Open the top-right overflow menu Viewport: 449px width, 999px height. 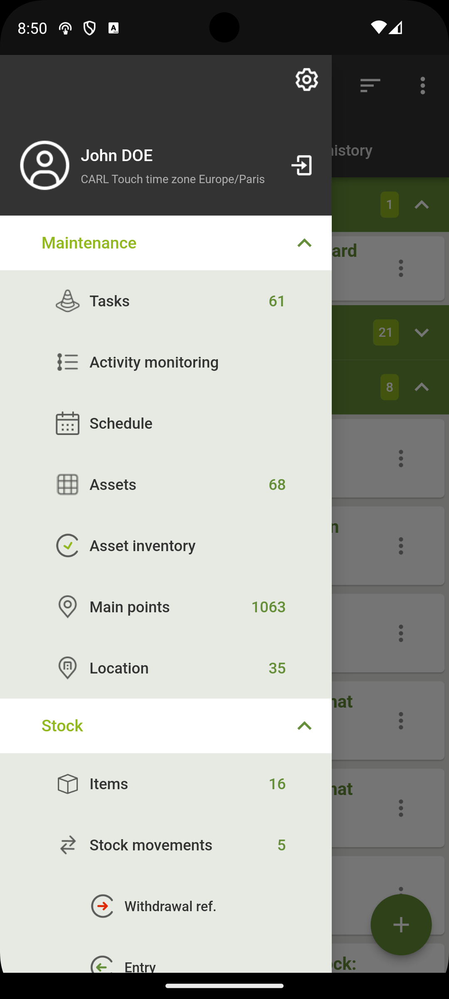tap(423, 86)
